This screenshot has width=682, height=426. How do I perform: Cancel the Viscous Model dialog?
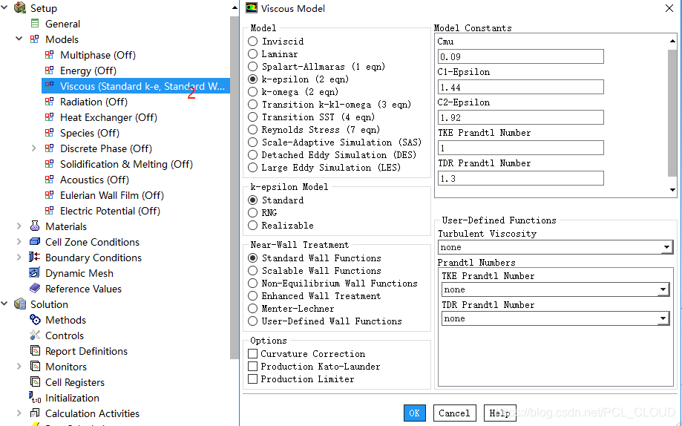(454, 413)
